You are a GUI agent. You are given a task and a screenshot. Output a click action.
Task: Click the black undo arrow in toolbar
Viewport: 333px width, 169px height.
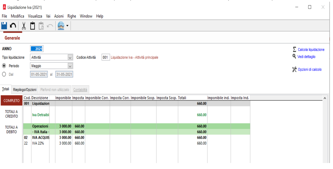pos(13,26)
